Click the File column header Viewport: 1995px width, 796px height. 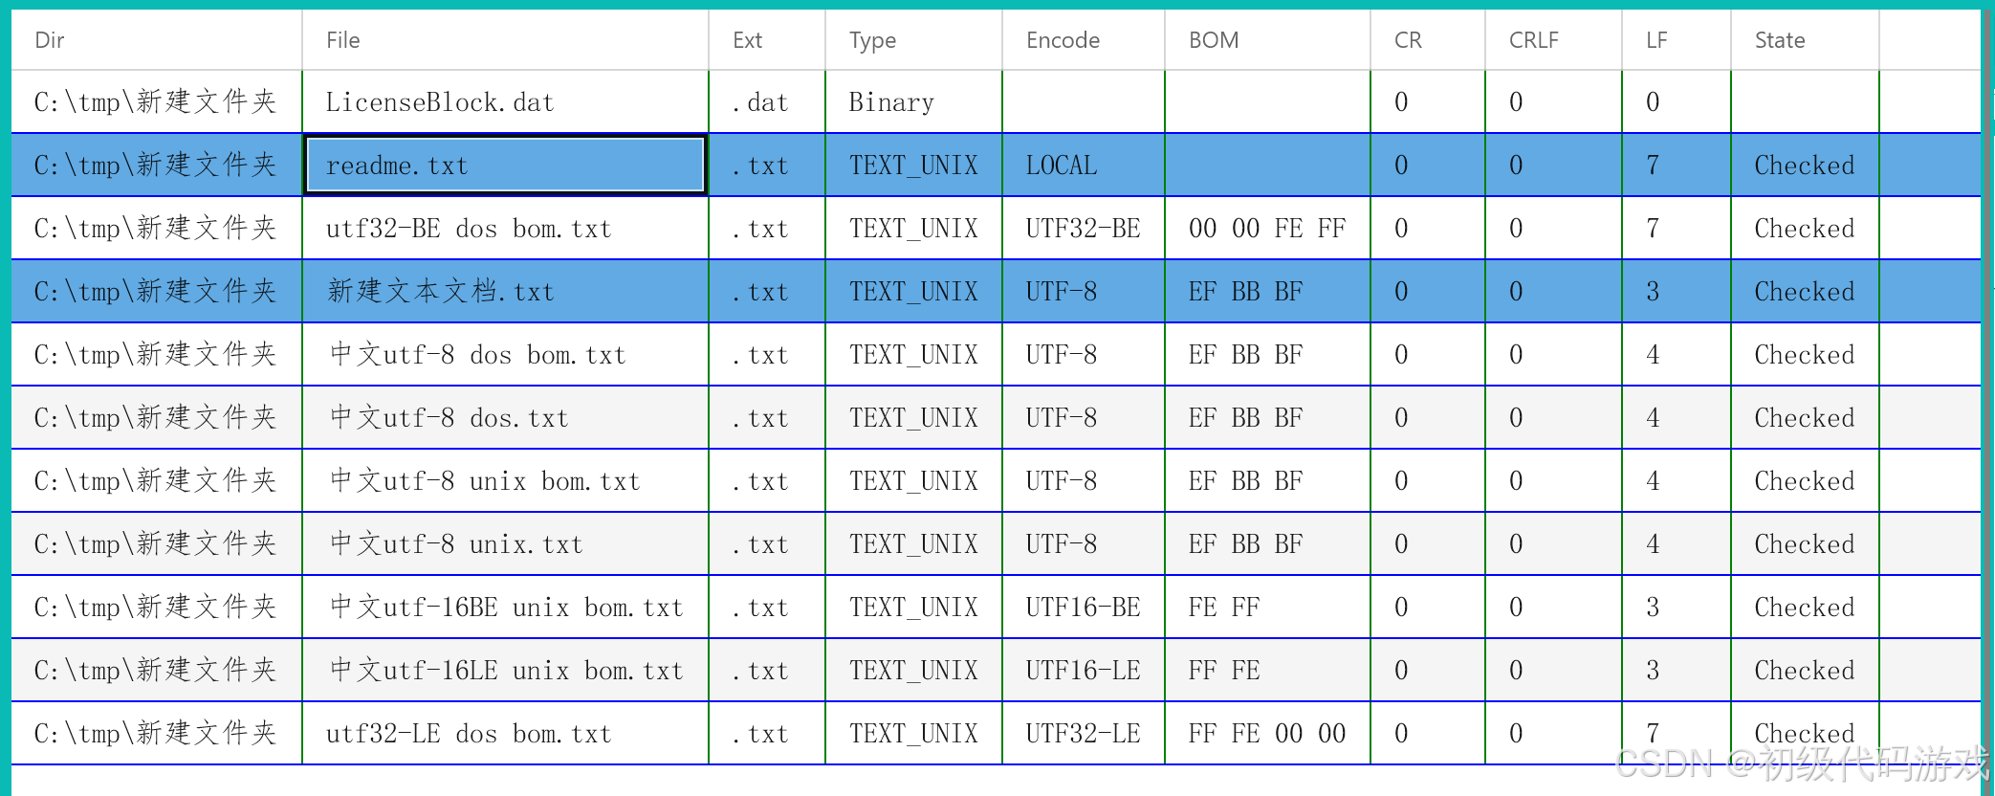pyautogui.click(x=341, y=40)
